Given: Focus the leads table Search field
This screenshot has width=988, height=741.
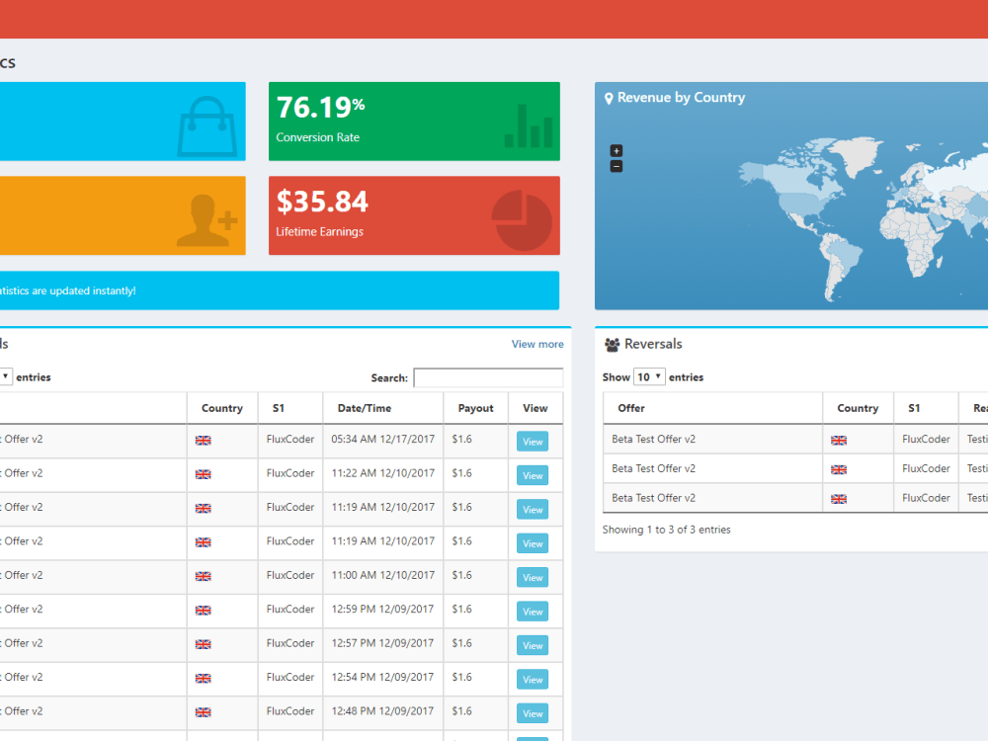Looking at the screenshot, I should pos(488,377).
